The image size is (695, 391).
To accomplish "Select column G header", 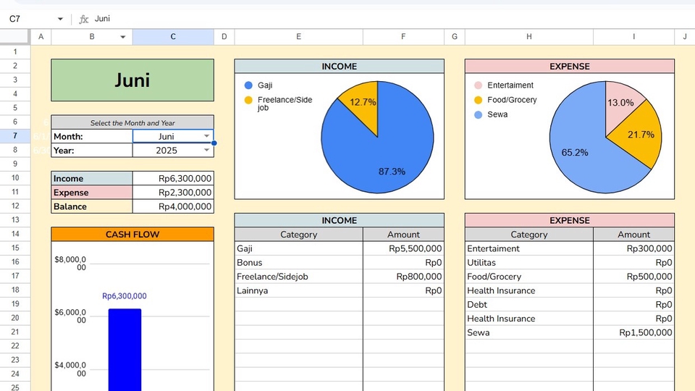I will click(455, 37).
